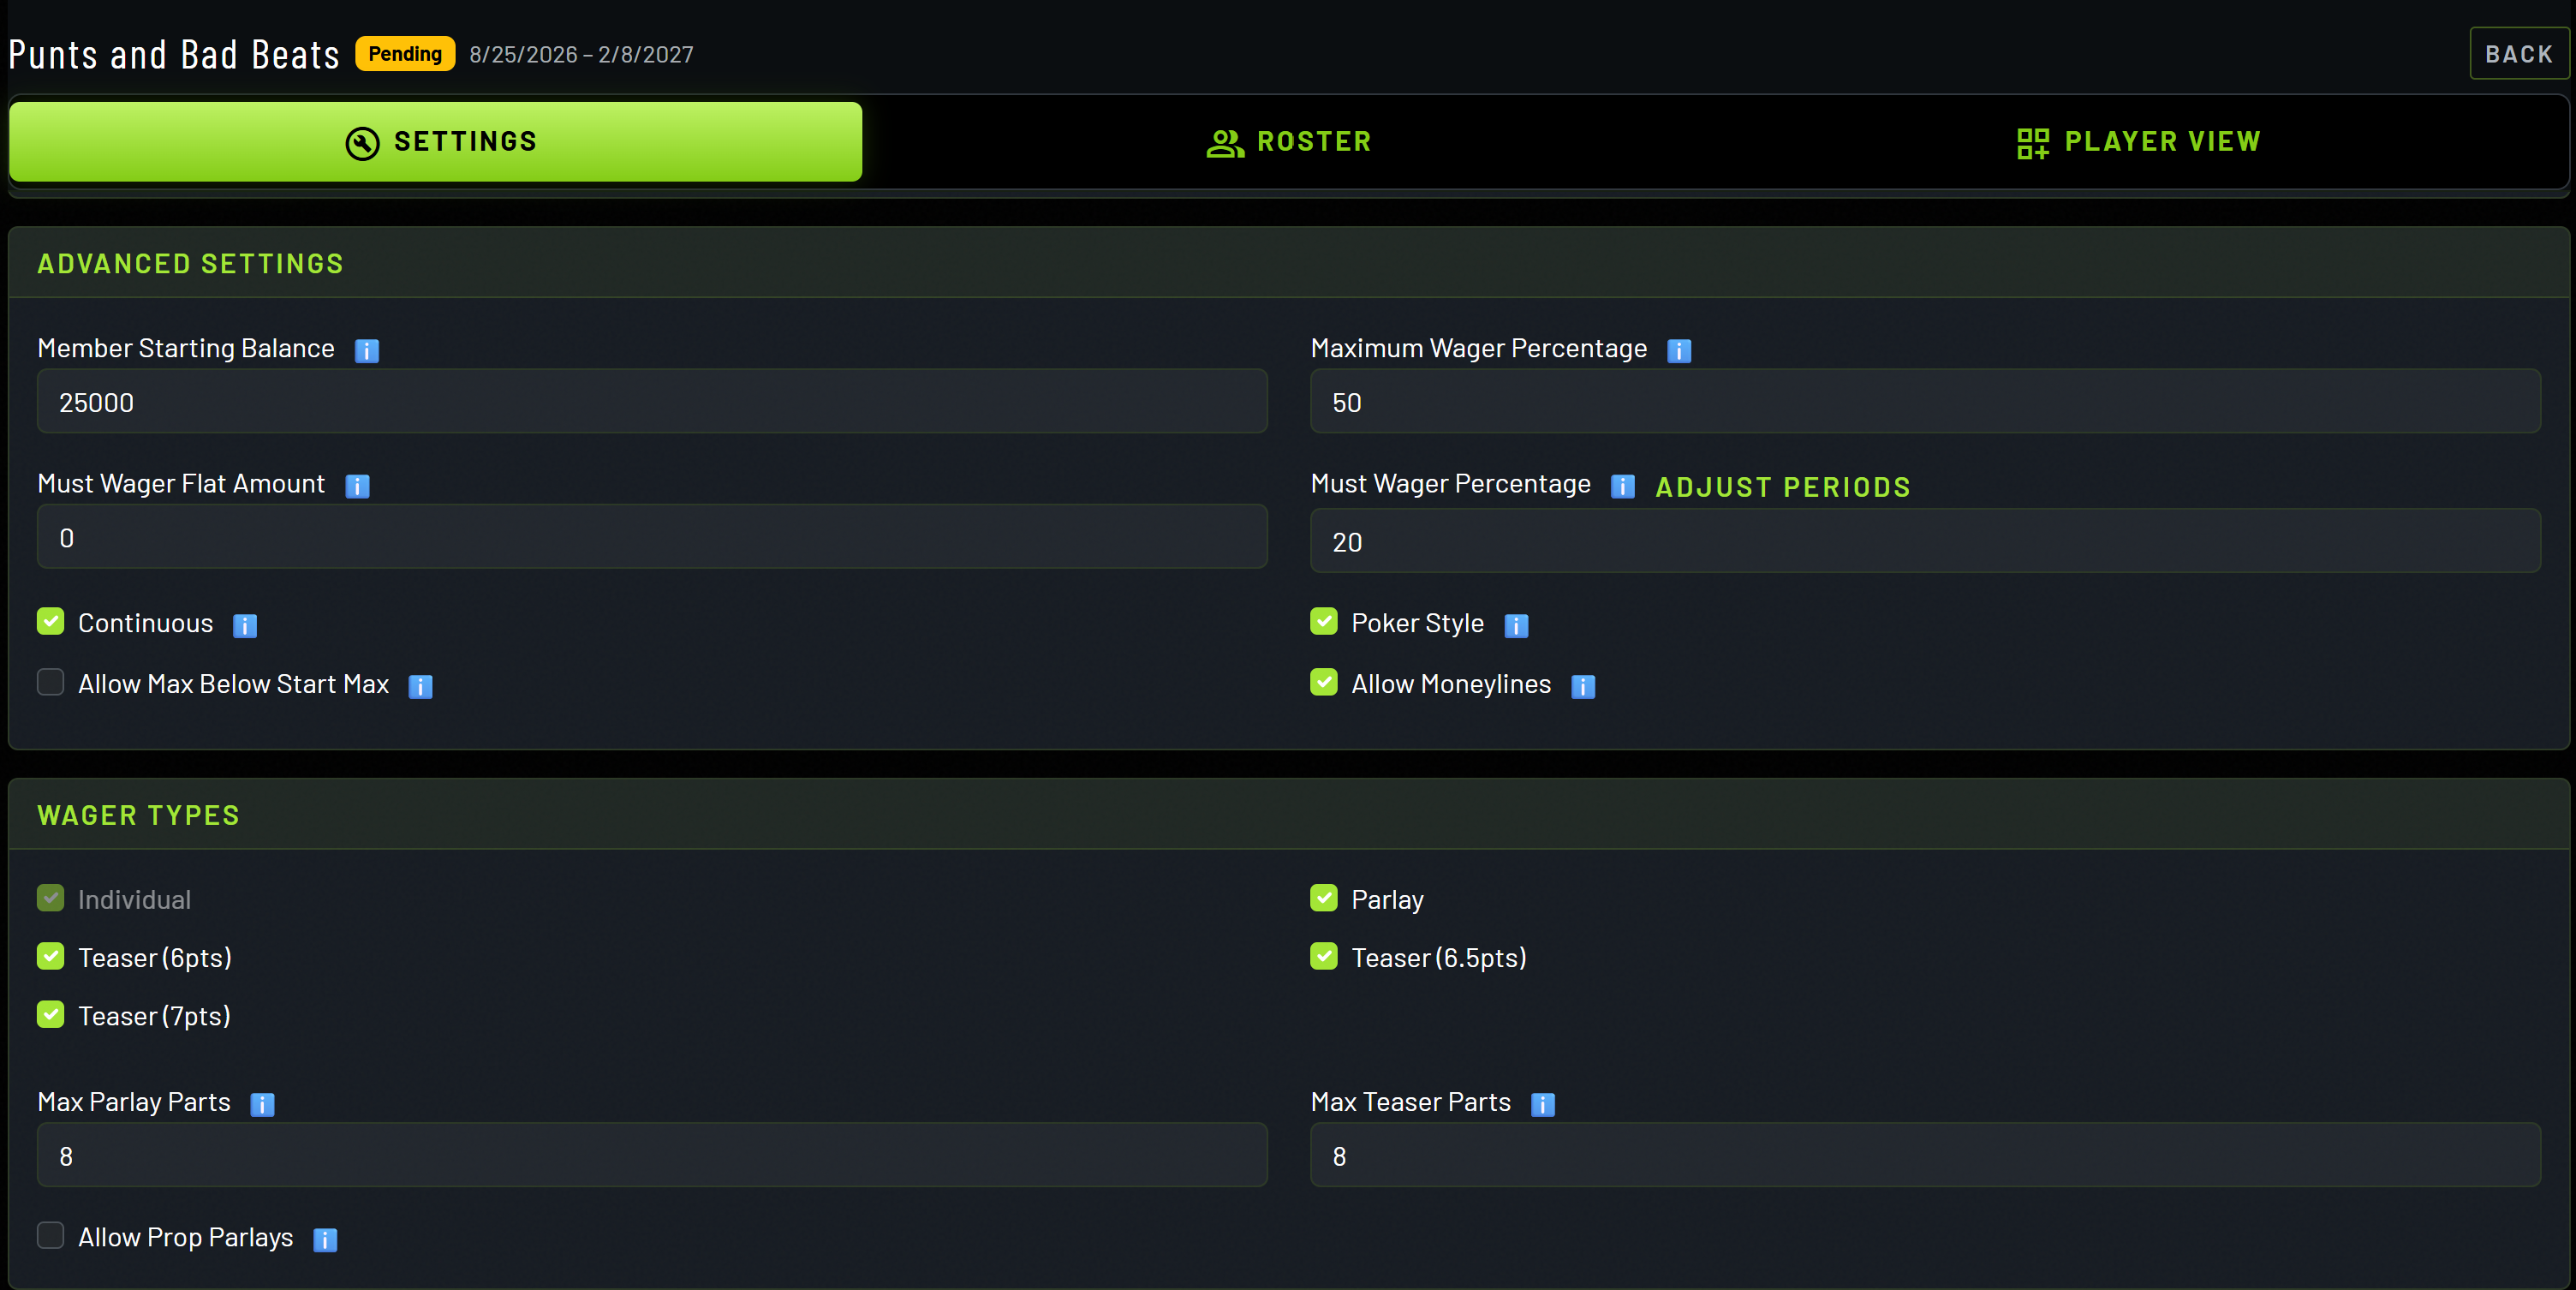This screenshot has width=2576, height=1290.
Task: Click the Must Wager Flat Amount field
Action: [652, 537]
